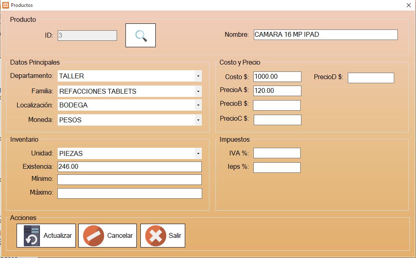Click the Existencia field
Image resolution: width=416 pixels, height=258 pixels.
pos(130,167)
